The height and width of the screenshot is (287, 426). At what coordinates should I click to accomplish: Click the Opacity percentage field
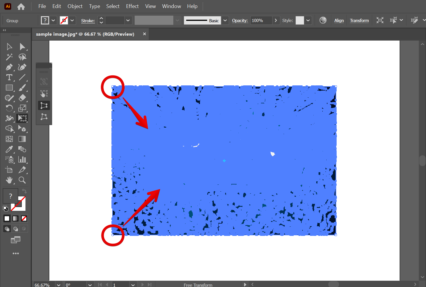tap(261, 21)
